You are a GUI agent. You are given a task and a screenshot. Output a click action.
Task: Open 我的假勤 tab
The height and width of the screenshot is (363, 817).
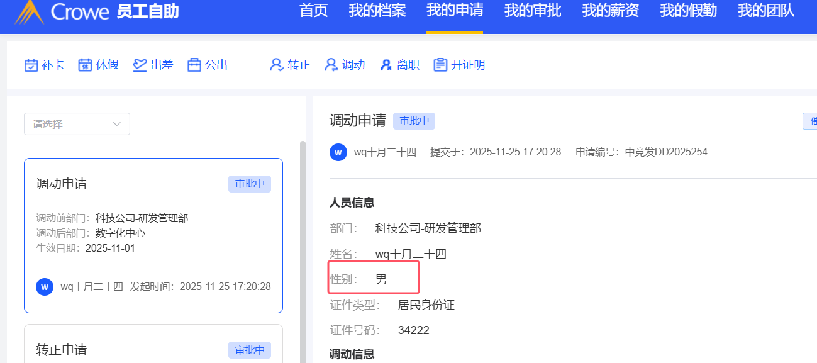pyautogui.click(x=689, y=11)
